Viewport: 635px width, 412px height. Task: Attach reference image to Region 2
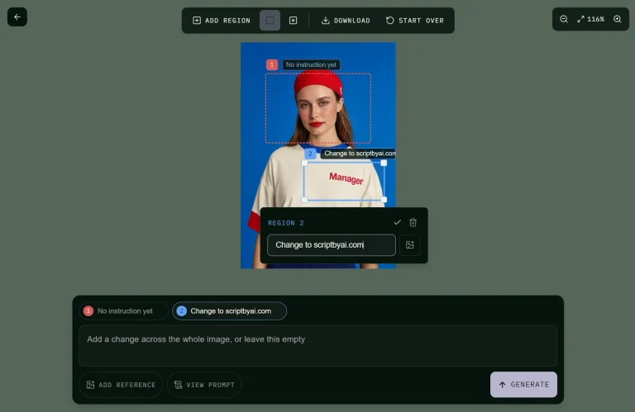[410, 245]
